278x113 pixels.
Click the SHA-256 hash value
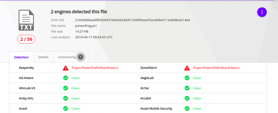pos(132,20)
